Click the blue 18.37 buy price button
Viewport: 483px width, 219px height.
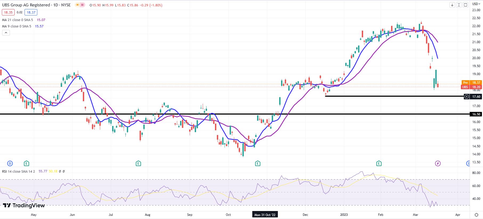(31, 12)
